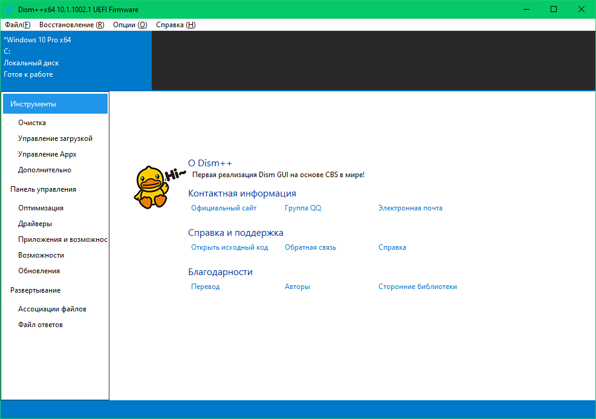
Task: Select the Развертывание section header
Action: click(x=35, y=290)
